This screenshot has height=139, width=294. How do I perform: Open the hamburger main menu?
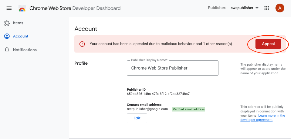pos(9,8)
